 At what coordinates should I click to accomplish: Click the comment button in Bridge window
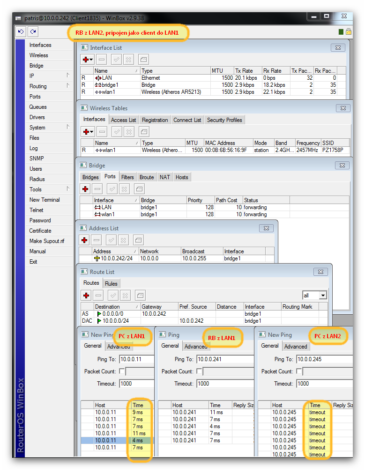coord(139,189)
